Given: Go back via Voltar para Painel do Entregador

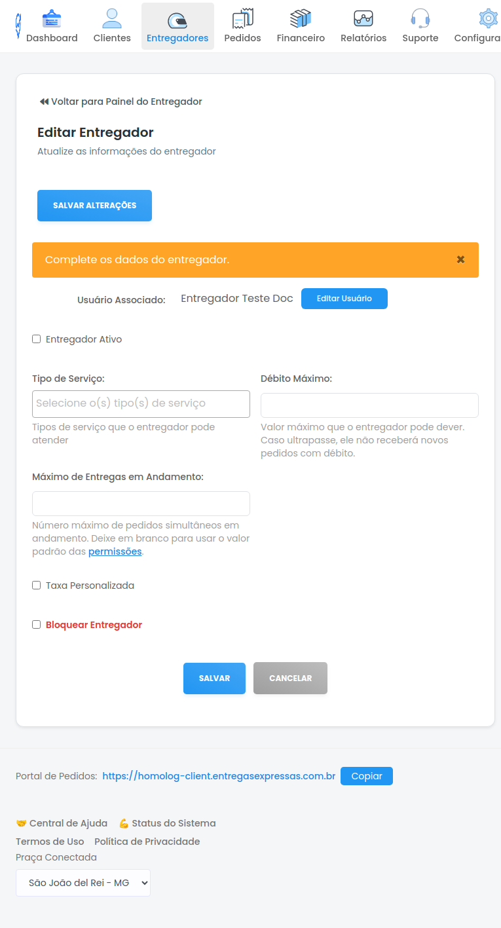Looking at the screenshot, I should click(121, 101).
